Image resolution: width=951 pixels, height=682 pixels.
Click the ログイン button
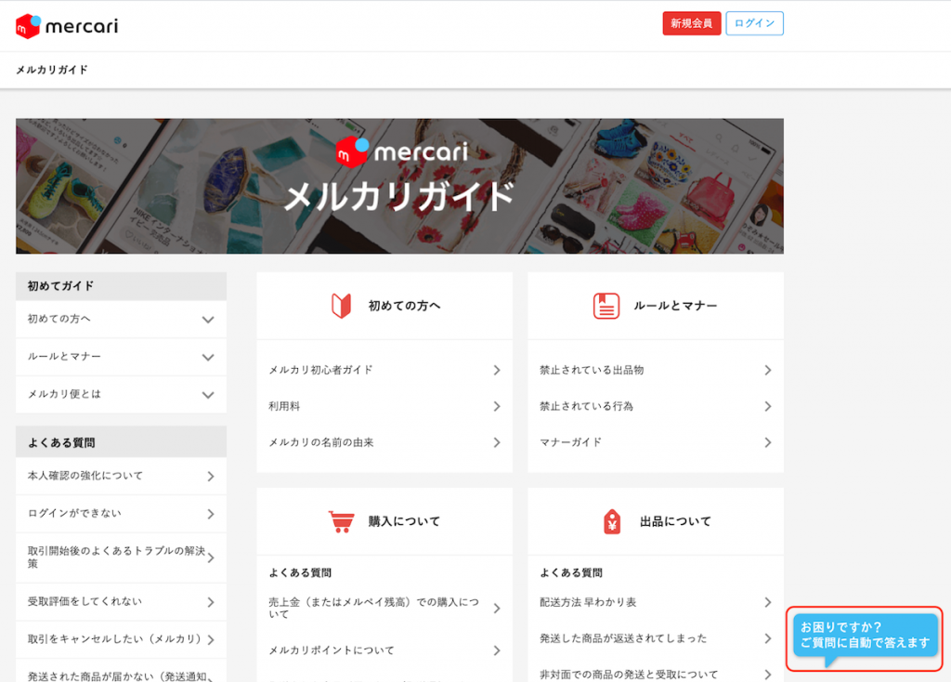tap(754, 23)
